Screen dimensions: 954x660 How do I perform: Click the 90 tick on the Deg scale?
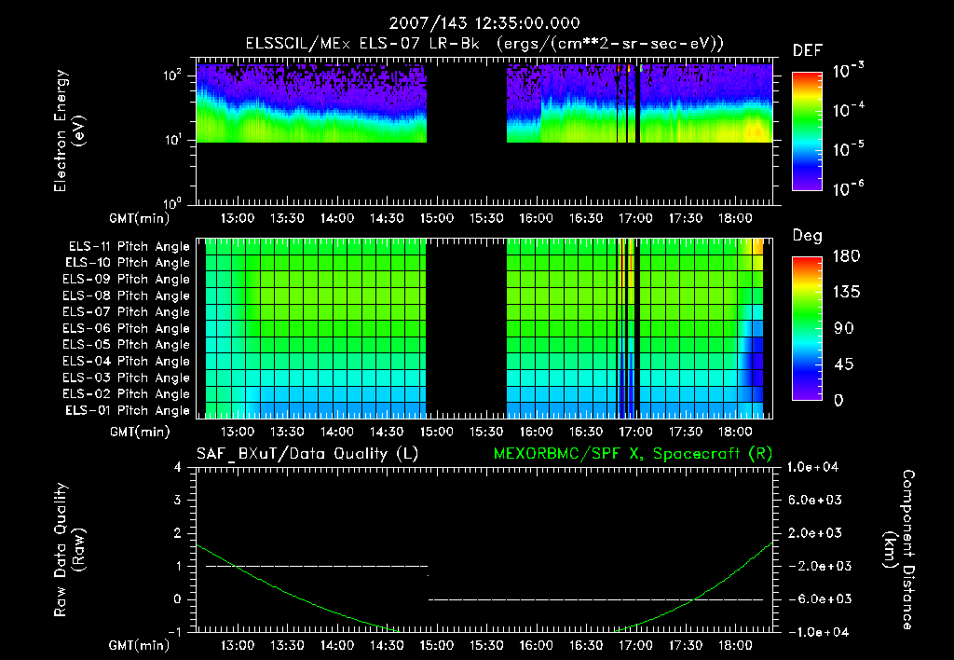843,329
